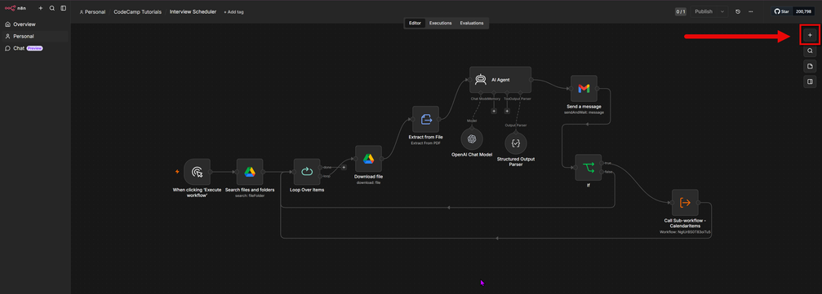Click the 'search: fileFolder' subtitle text
This screenshot has height=294, width=822.
(x=250, y=195)
